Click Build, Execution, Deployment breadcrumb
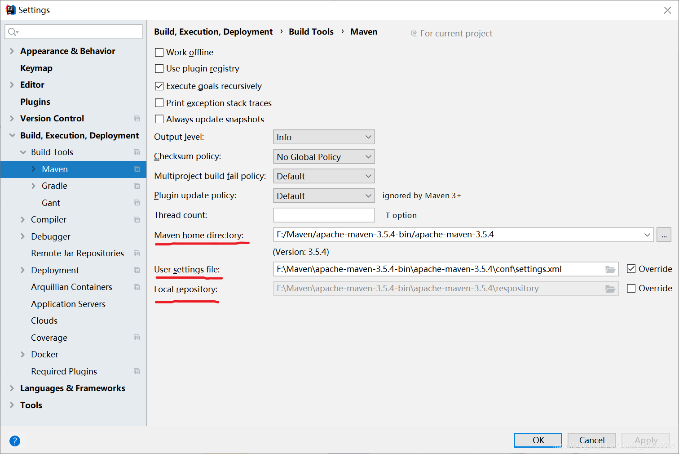This screenshot has height=454, width=679. point(213,32)
